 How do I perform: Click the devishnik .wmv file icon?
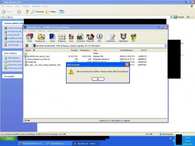point(25,56)
